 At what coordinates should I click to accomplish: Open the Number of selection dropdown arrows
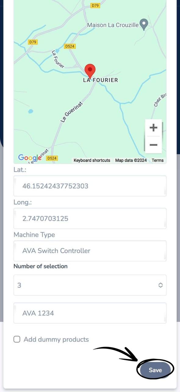pyautogui.click(x=160, y=285)
